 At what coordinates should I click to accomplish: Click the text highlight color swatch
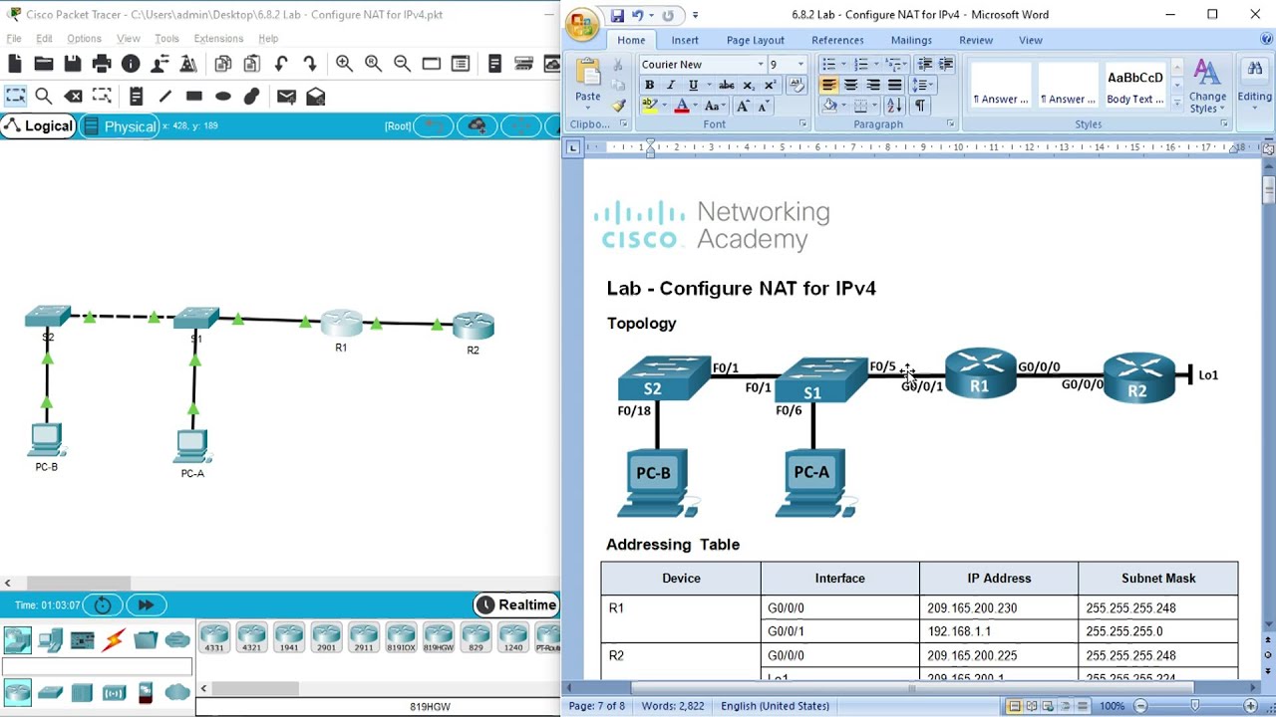pos(649,106)
